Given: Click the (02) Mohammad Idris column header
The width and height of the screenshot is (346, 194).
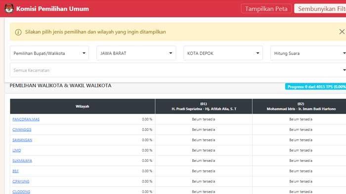Looking at the screenshot, I should point(299,106).
